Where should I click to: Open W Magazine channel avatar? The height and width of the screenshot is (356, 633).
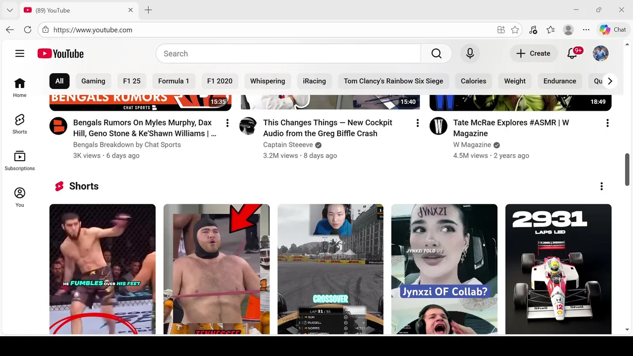pyautogui.click(x=438, y=126)
